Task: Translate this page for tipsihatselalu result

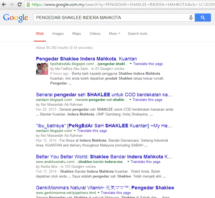Action: click(148, 64)
